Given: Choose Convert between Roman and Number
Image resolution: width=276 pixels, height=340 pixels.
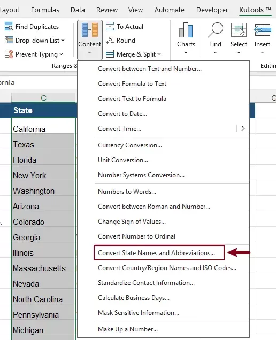Looking at the screenshot, I should pyautogui.click(x=164, y=207).
